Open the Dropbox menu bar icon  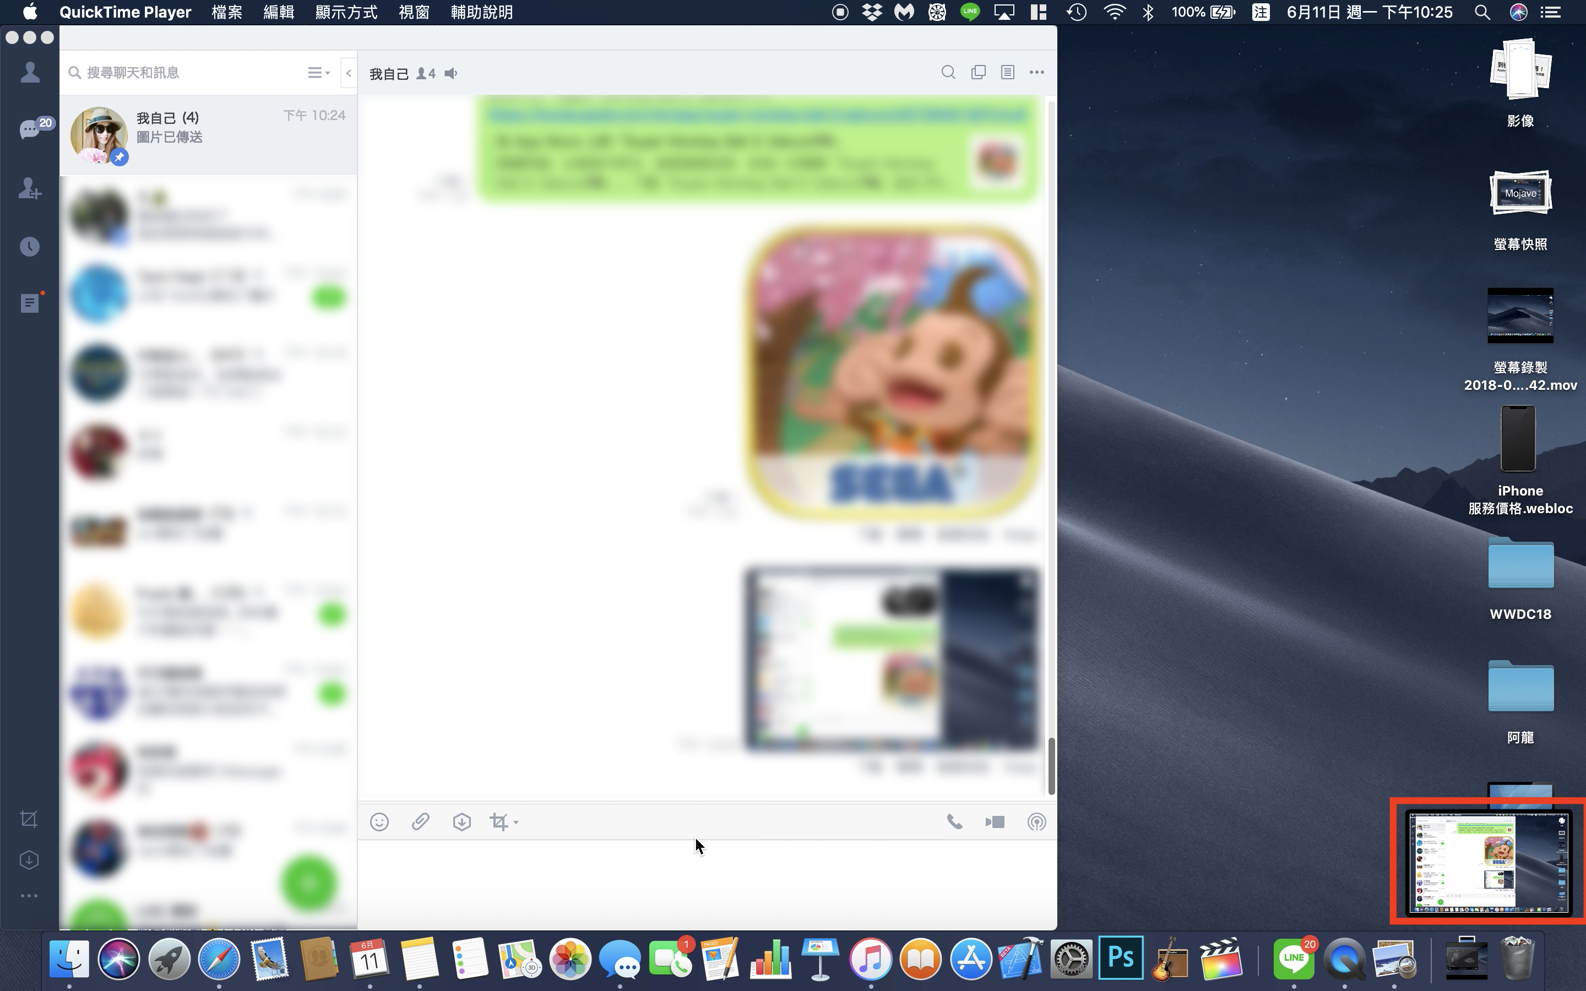coord(872,12)
